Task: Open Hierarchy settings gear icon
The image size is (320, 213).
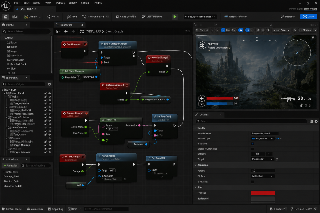Action: click(x=49, y=84)
